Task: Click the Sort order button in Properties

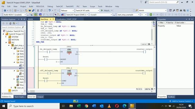Action: pyautogui.click(x=180, y=23)
